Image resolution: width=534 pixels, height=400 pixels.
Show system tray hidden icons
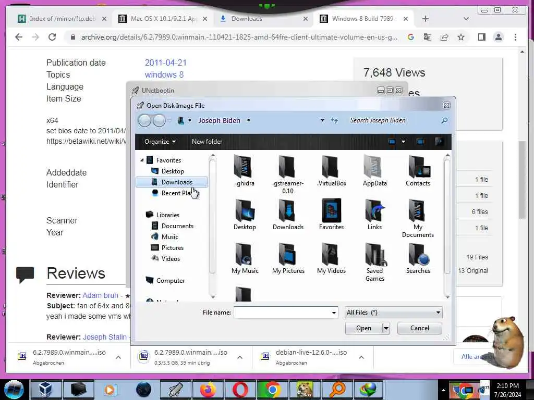(443, 390)
